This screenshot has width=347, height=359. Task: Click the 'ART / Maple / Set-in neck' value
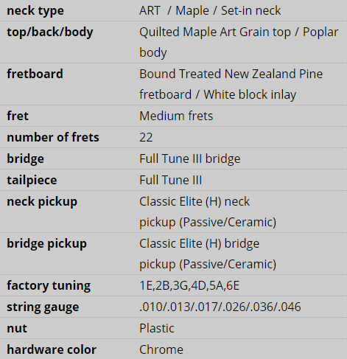point(210,10)
